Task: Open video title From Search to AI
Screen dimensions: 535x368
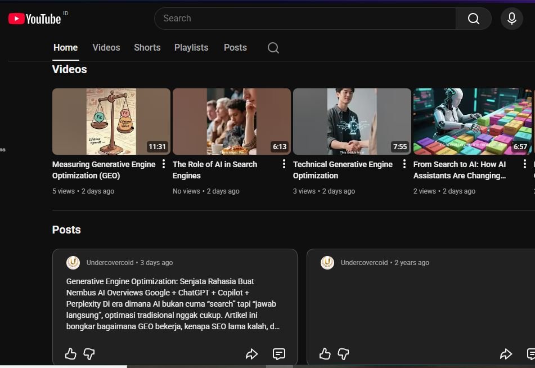Action: 459,170
